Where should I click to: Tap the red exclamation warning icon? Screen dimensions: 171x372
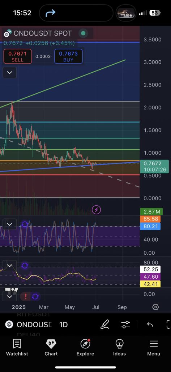coord(25,296)
